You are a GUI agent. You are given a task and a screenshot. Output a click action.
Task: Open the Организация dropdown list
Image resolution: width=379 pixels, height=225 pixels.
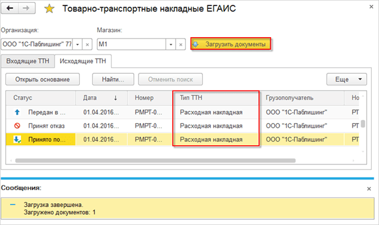pyautogui.click(x=77, y=44)
